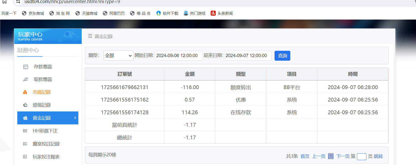This screenshot has width=416, height=165.
Task: Go to next page via 下一页
Action: pyautogui.click(x=343, y=156)
